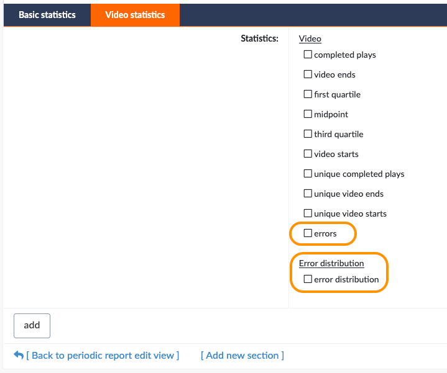Viewport: 447px width, 373px height.
Task: Check the video starts box
Action: click(x=308, y=154)
